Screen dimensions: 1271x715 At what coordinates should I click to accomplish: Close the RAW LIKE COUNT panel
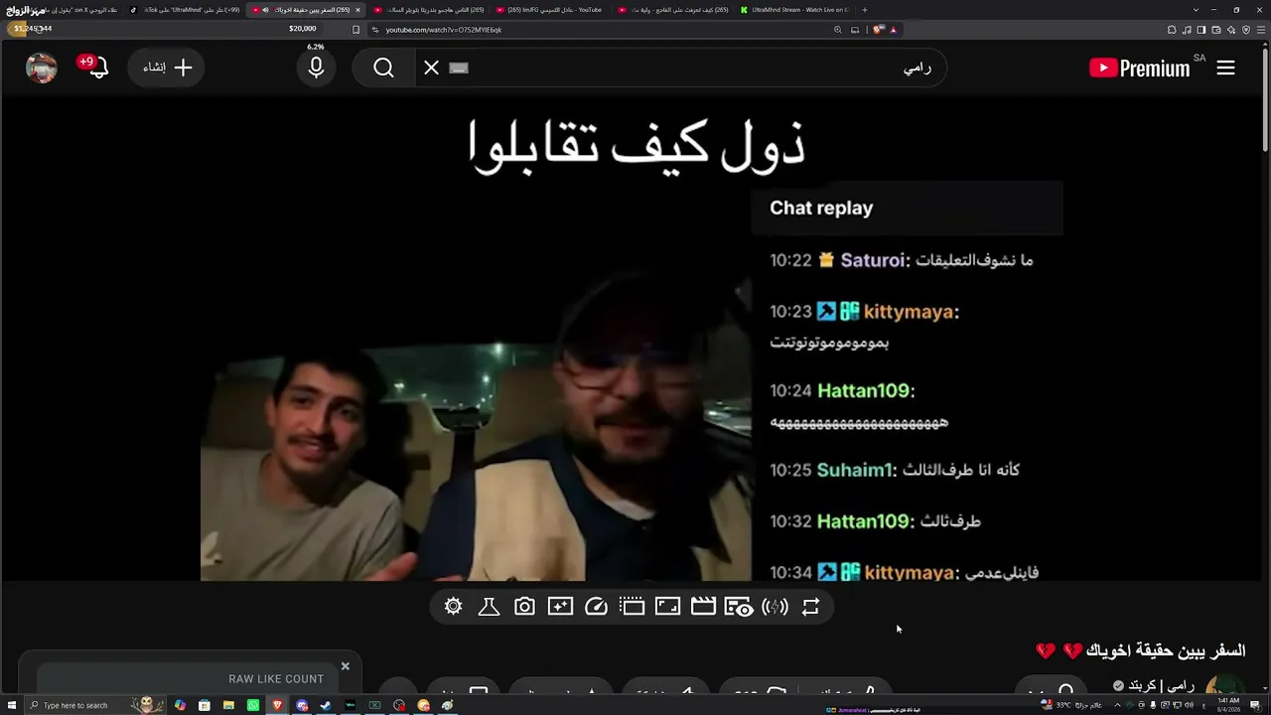pyautogui.click(x=346, y=666)
